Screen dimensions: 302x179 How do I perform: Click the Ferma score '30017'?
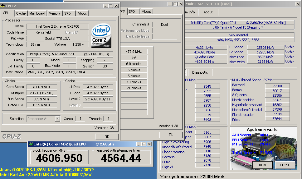pyautogui.click(x=277, y=91)
